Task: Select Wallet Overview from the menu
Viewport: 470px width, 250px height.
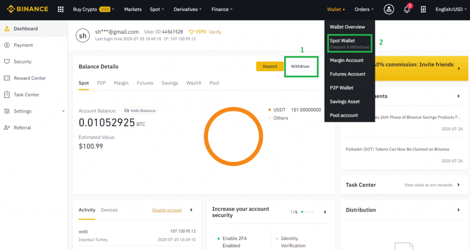Action: click(347, 27)
